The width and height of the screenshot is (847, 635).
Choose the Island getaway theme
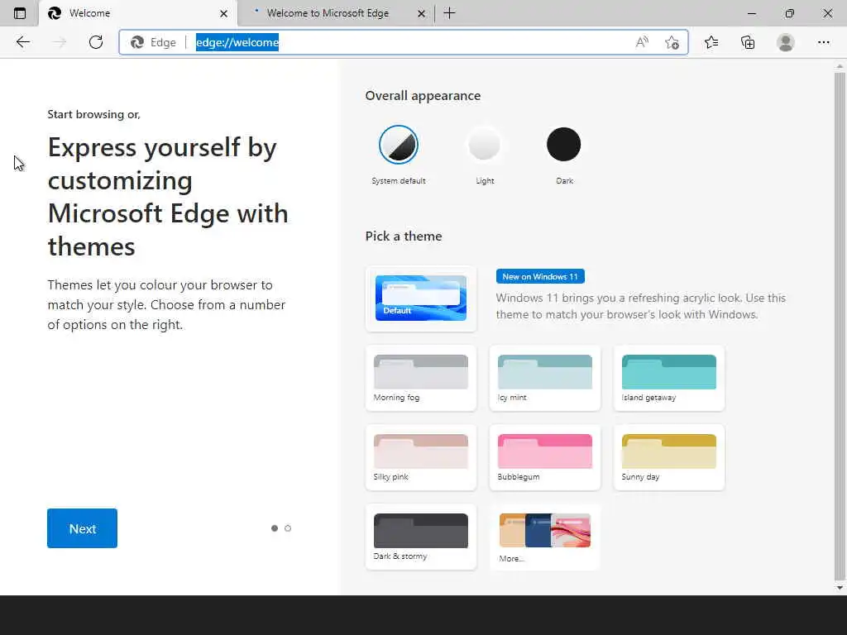pos(668,378)
